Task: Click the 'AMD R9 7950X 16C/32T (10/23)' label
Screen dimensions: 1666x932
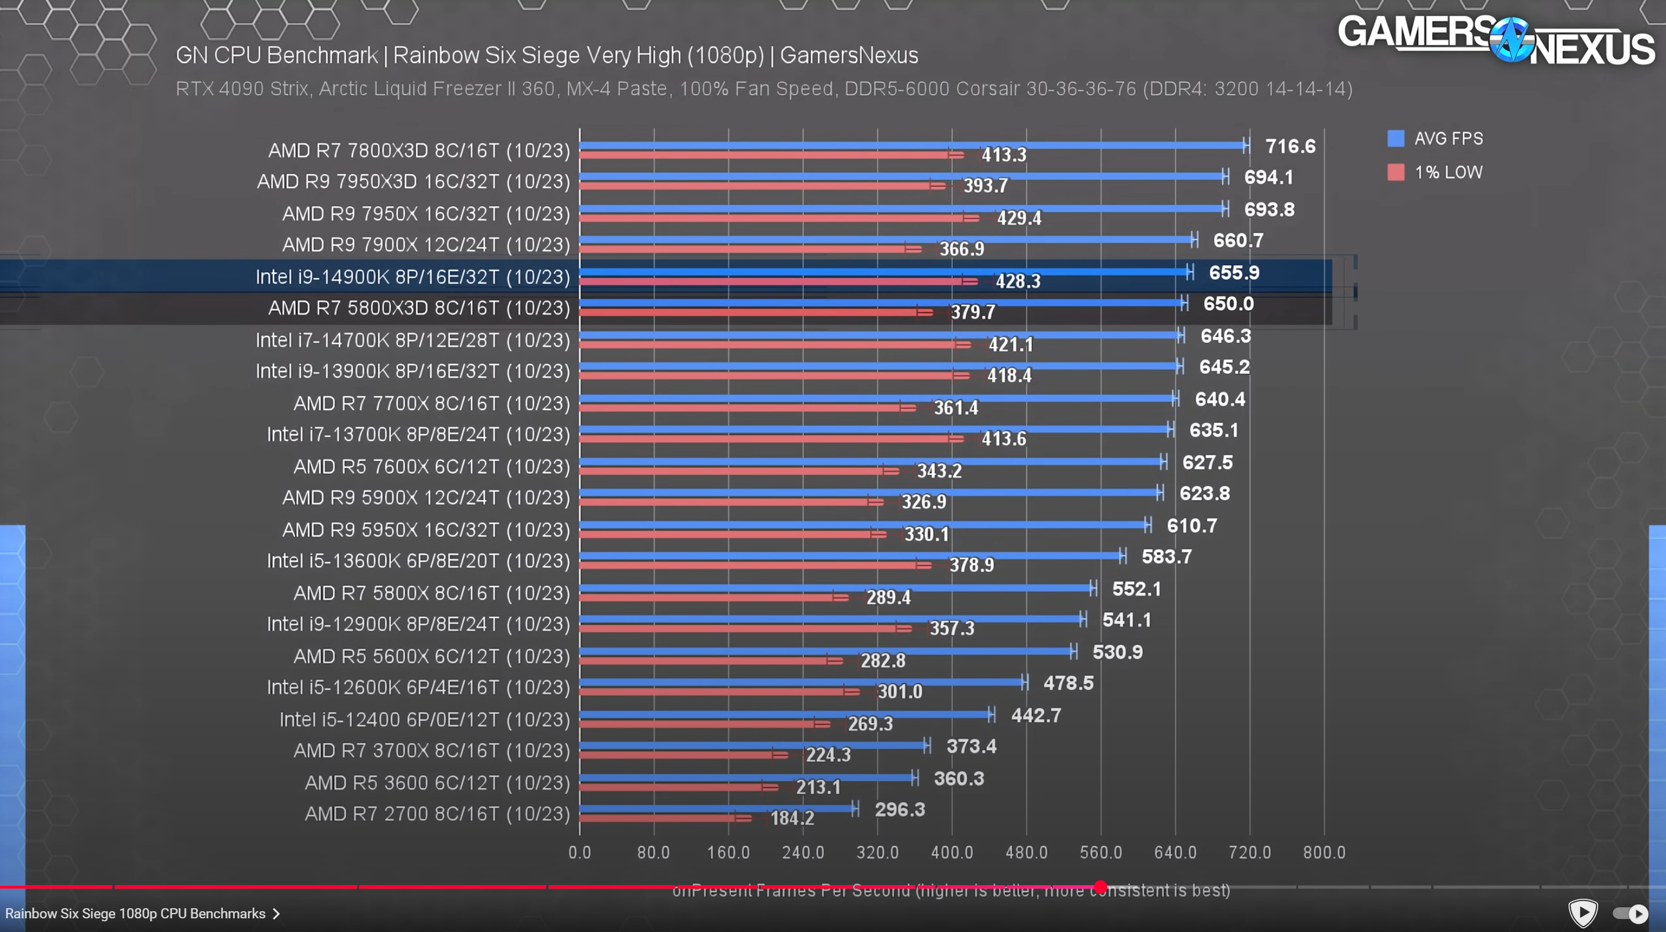Action: 426,213
